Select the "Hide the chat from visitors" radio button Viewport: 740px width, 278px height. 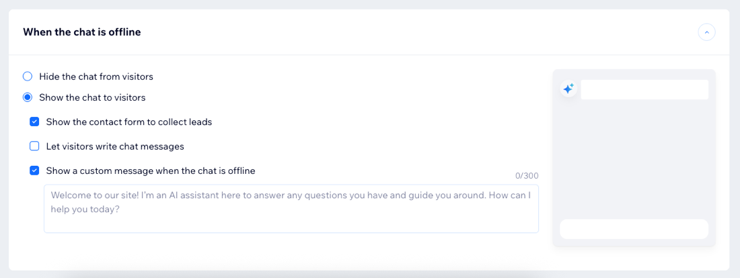28,77
